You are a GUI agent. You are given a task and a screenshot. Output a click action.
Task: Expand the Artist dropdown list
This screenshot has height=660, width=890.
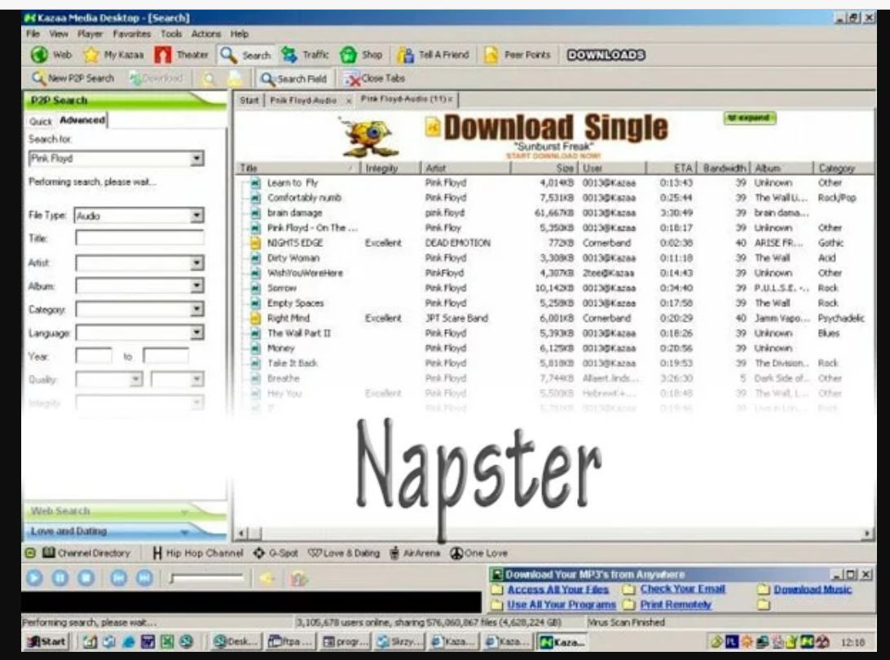(x=196, y=263)
